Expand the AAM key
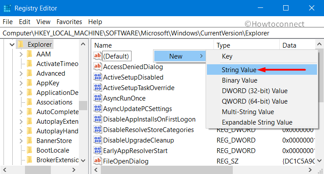The width and height of the screenshot is (324, 174). 21,54
